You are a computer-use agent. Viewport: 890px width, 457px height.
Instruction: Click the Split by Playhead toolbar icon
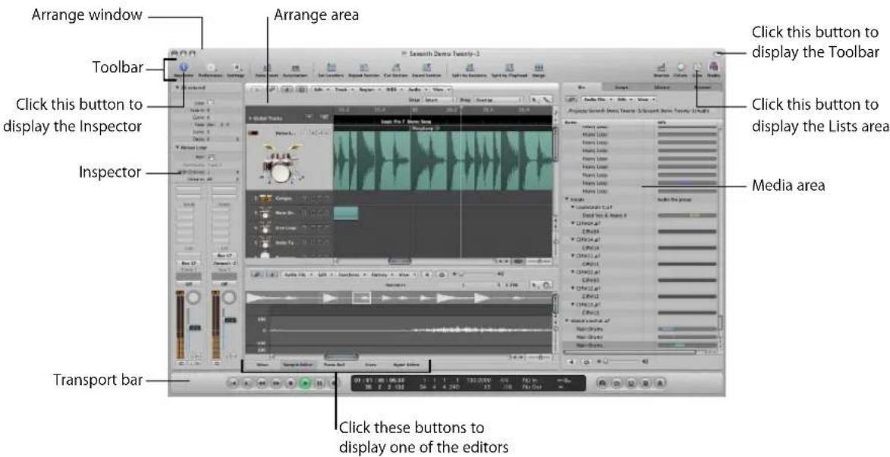point(509,69)
